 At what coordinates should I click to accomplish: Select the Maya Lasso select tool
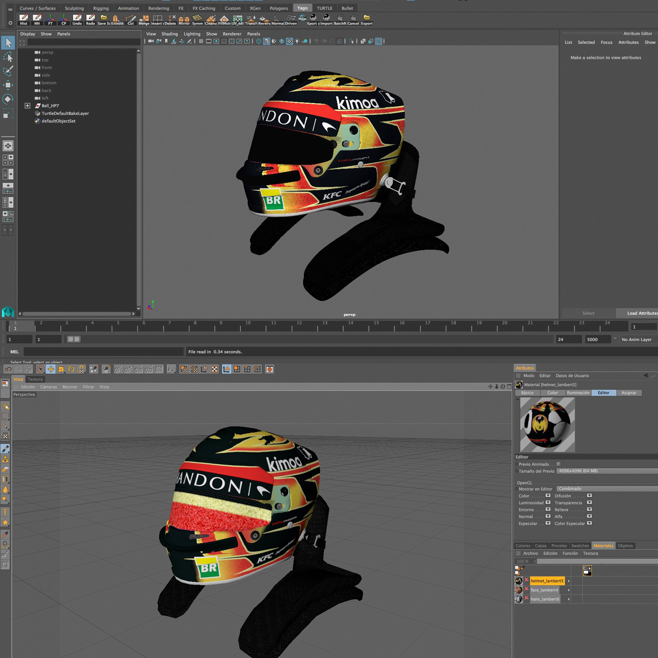coord(8,57)
